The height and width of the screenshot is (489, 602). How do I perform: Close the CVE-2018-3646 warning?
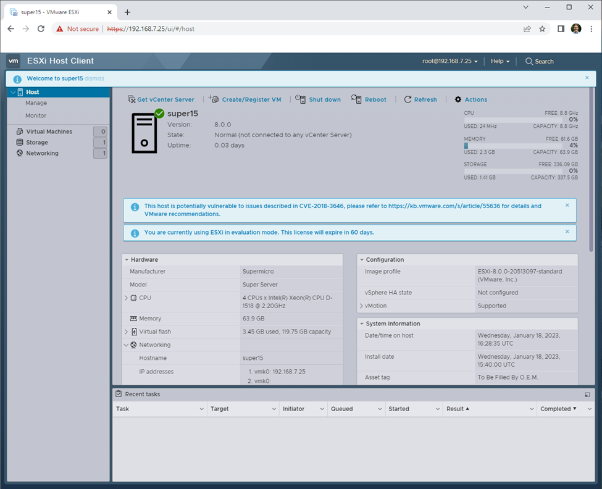567,206
